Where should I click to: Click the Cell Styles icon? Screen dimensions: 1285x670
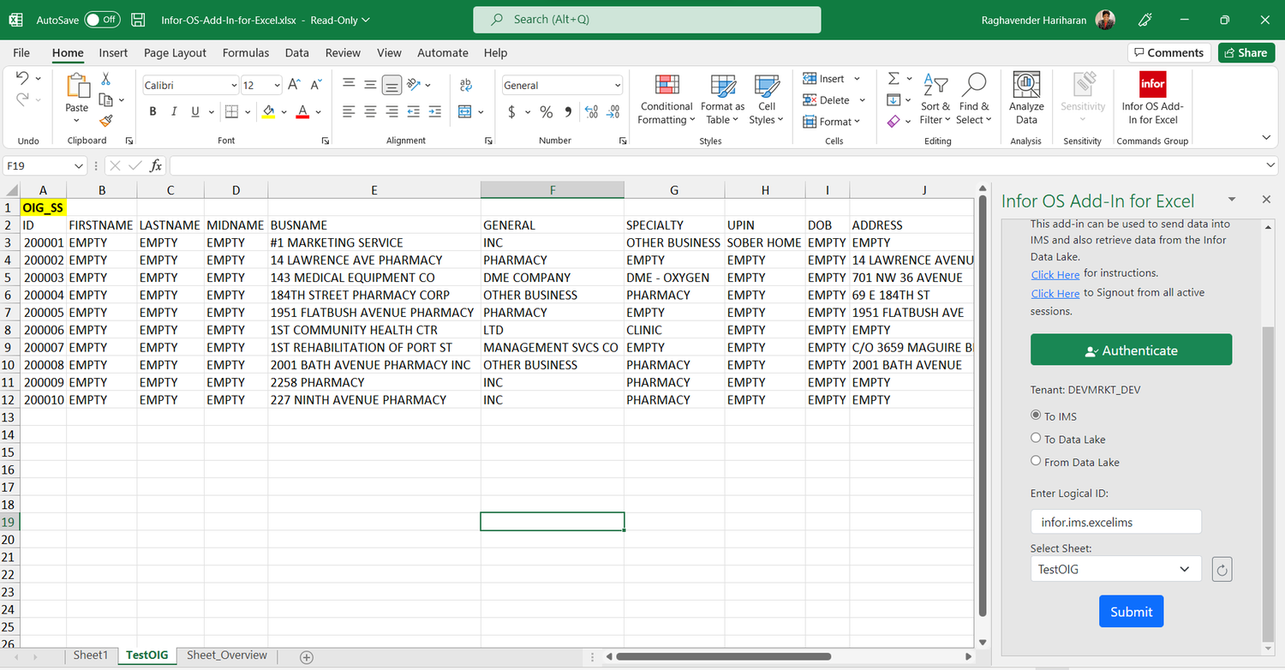pos(766,86)
